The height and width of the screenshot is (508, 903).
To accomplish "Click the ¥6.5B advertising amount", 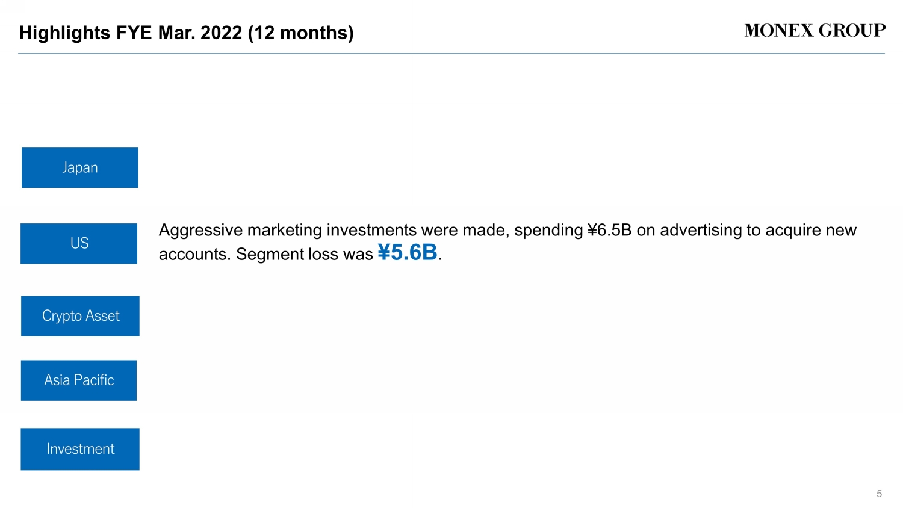I will tap(609, 231).
